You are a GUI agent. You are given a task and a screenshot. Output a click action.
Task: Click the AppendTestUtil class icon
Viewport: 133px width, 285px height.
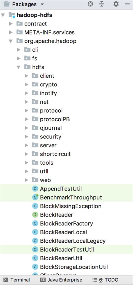[35, 189]
